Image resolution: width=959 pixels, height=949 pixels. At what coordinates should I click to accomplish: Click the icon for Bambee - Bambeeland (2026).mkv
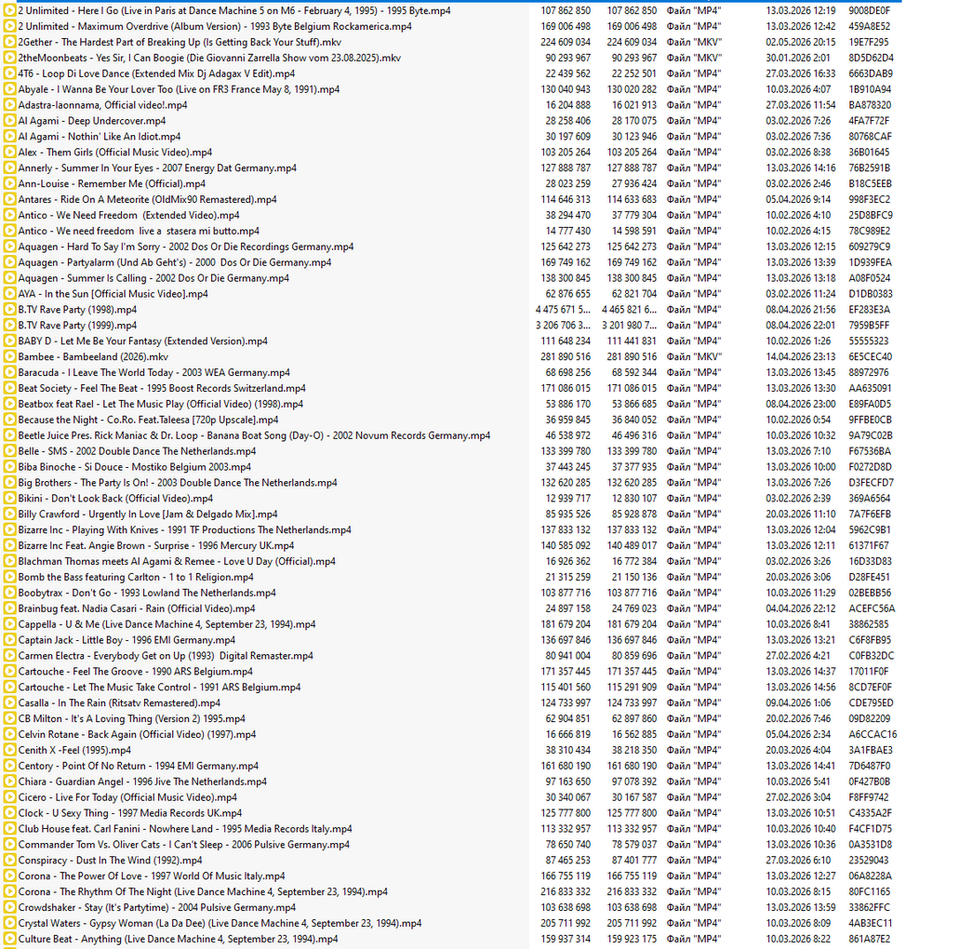coord(9,356)
